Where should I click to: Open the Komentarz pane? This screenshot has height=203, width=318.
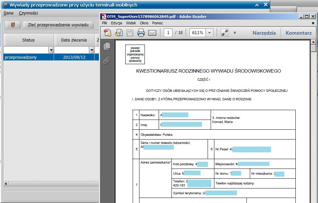coord(298,33)
